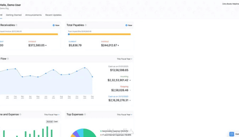This screenshot has width=239, height=137.
Task: Open Income and Expense This Fiscal Year dropdown
Action: pos(52,115)
